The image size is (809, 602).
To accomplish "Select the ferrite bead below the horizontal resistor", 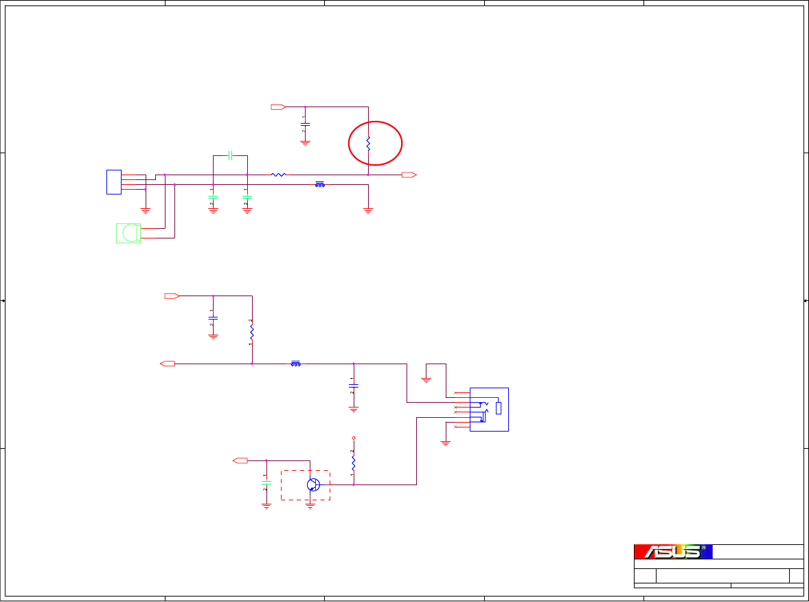I will tap(320, 183).
